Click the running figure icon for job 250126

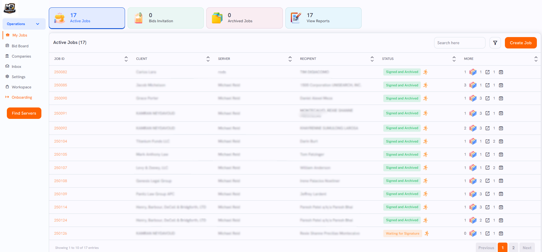427,233
